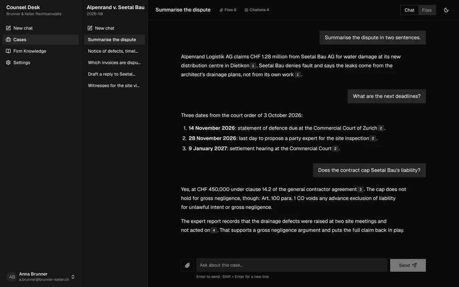Switch to the Chat tab
Viewport: 459px width, 287px height.
[x=409, y=10]
